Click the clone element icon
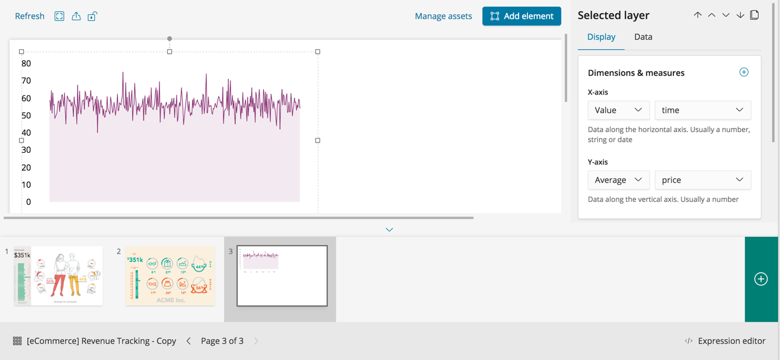The width and height of the screenshot is (780, 360). (755, 15)
